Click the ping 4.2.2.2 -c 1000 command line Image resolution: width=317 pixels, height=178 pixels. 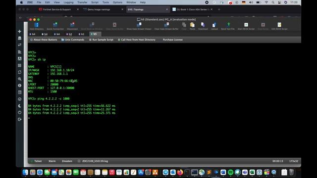point(49,99)
